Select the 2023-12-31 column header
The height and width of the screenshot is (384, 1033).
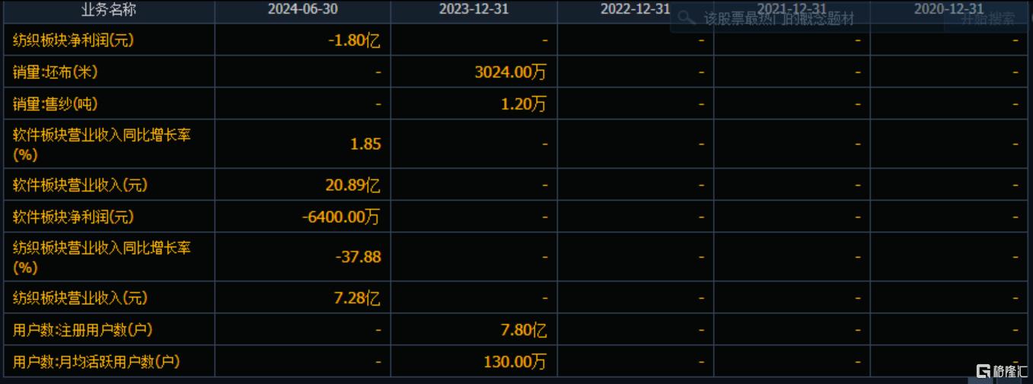(x=473, y=10)
